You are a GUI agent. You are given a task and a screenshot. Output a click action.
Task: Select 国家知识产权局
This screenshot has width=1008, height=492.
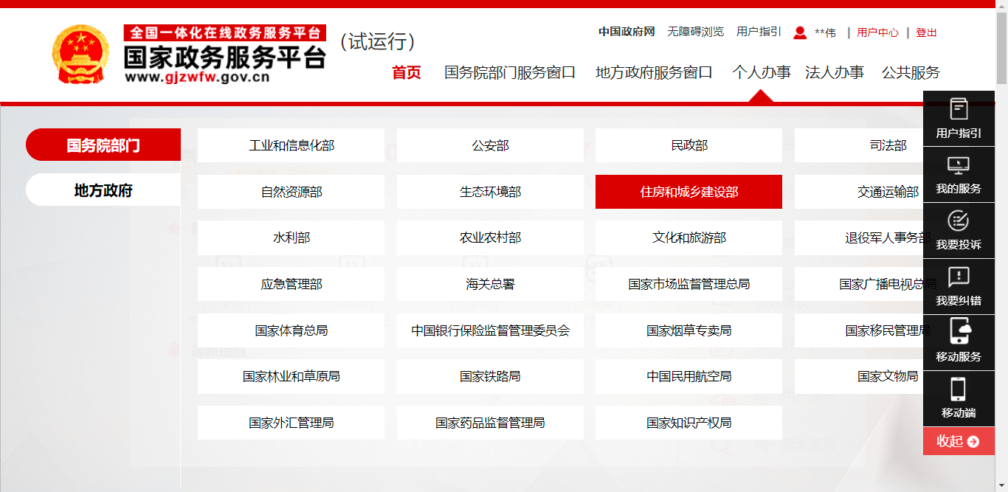[x=688, y=423]
